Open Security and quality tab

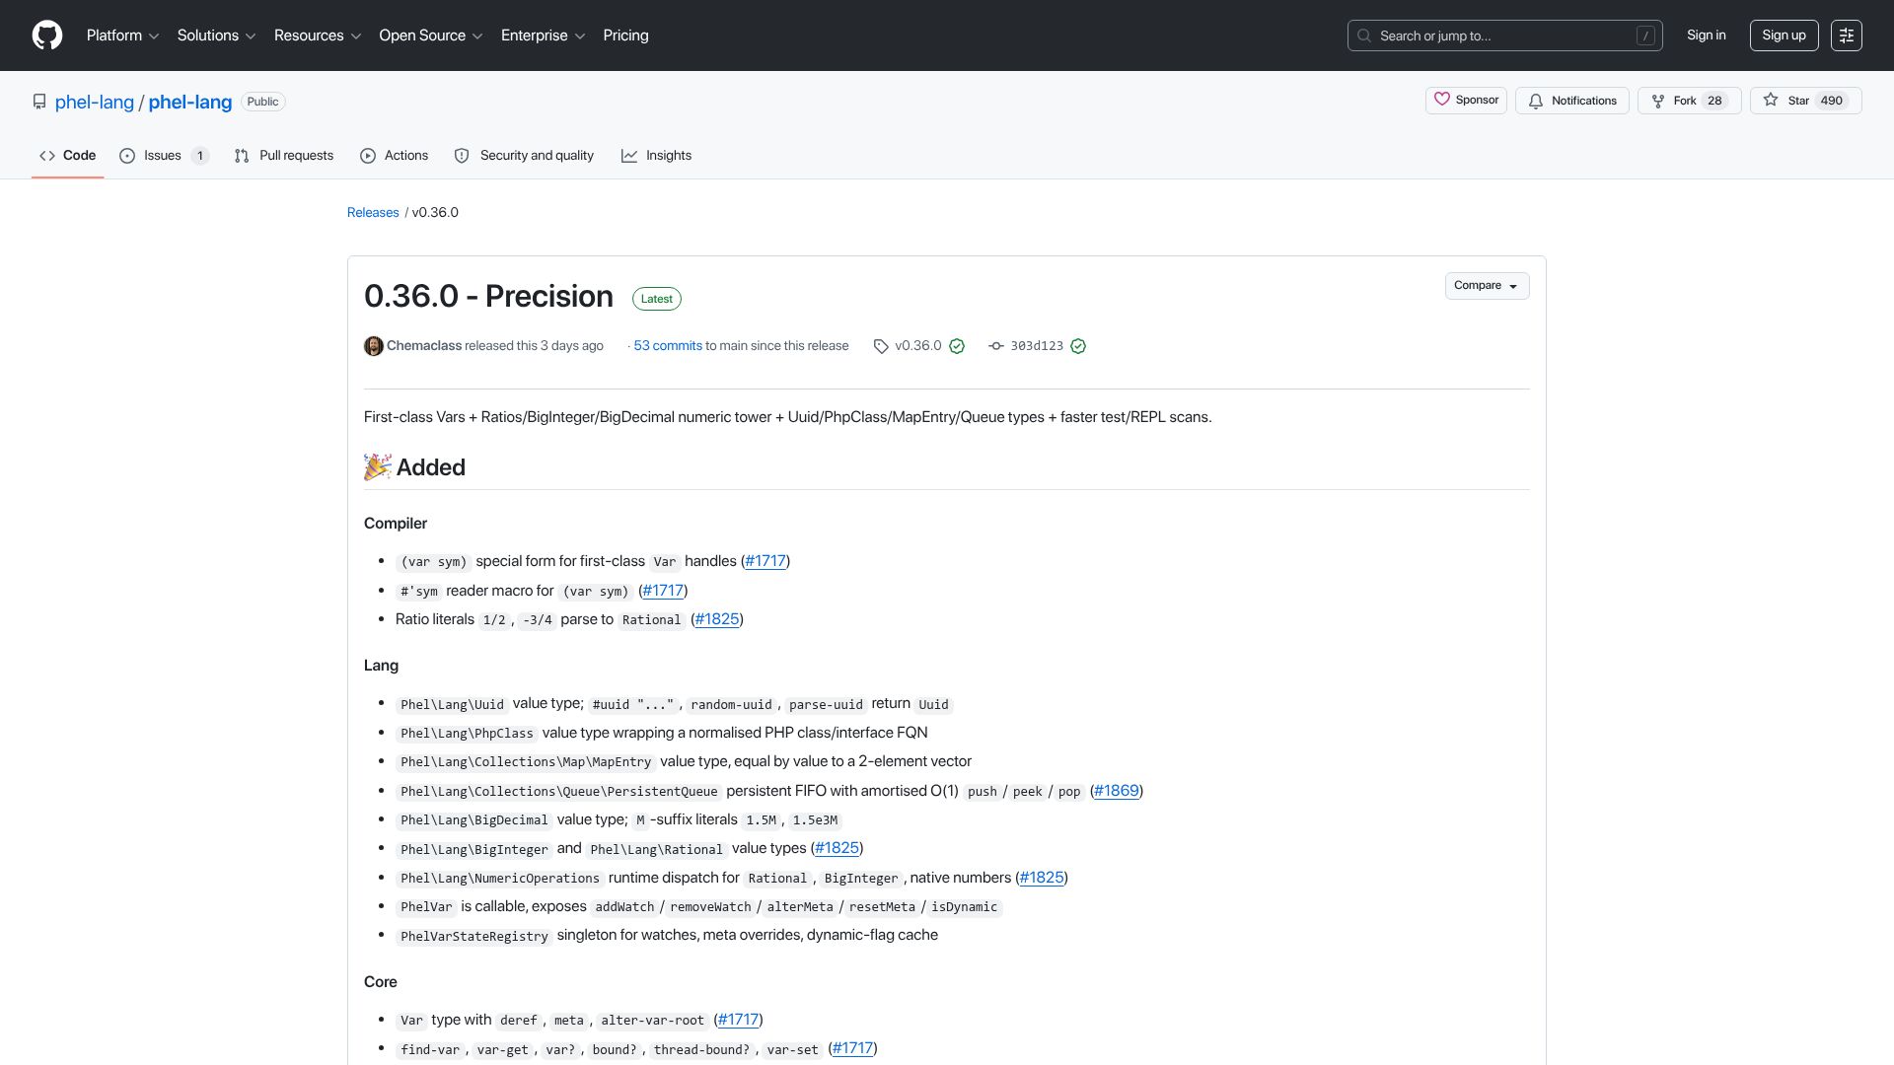click(x=524, y=156)
